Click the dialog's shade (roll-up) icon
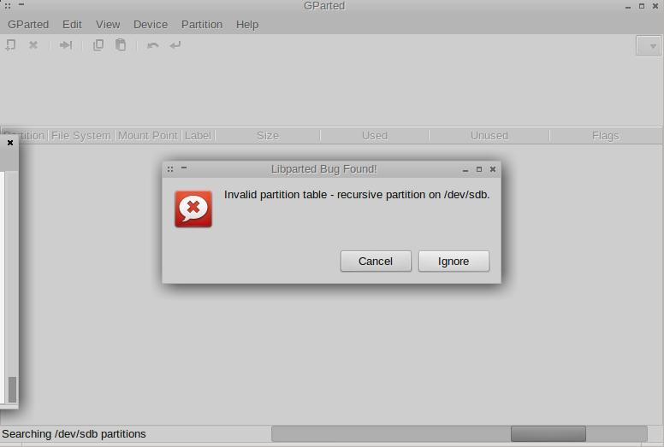Image resolution: width=664 pixels, height=447 pixels. (184, 168)
